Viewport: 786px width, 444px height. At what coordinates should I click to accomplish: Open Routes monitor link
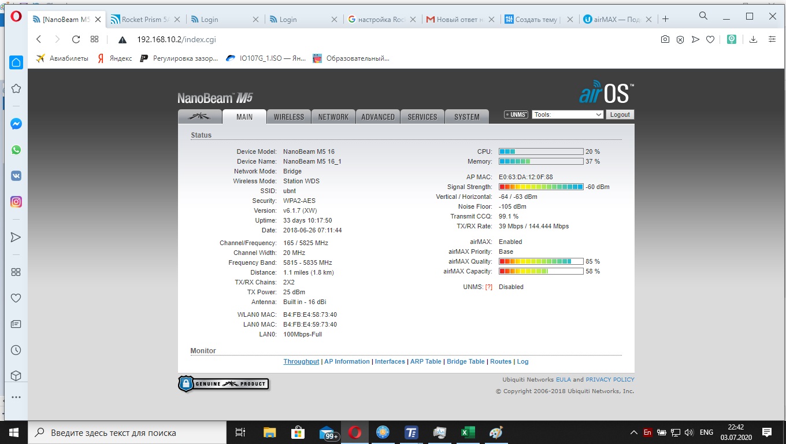point(501,361)
